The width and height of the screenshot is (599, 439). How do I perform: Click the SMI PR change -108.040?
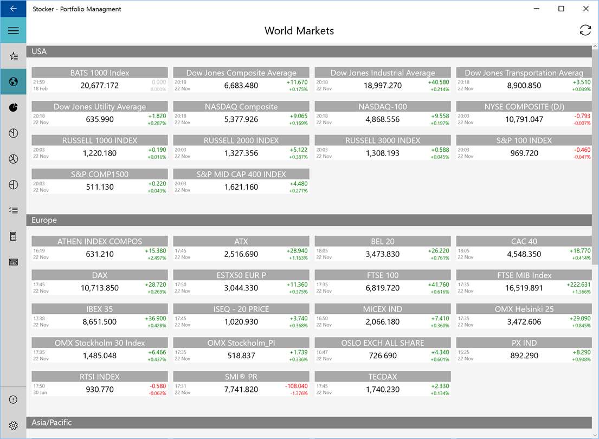pos(296,386)
